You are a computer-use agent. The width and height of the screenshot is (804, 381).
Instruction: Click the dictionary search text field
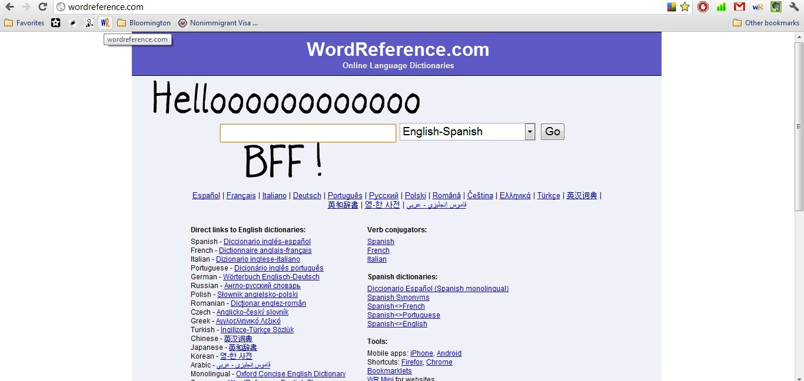308,133
